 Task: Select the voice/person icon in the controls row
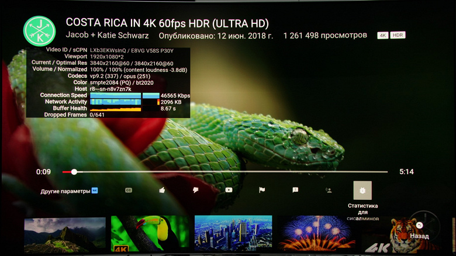pos(329,191)
